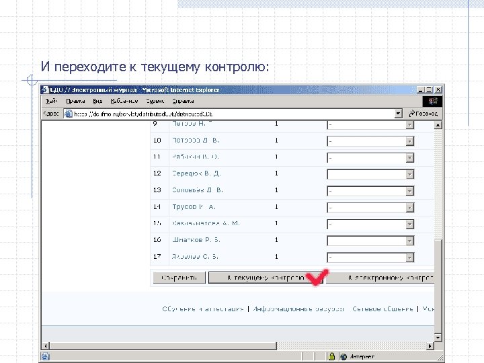Screen dimensions: 484x363
Task: Click the К электронному контролю button
Action: 380,278
